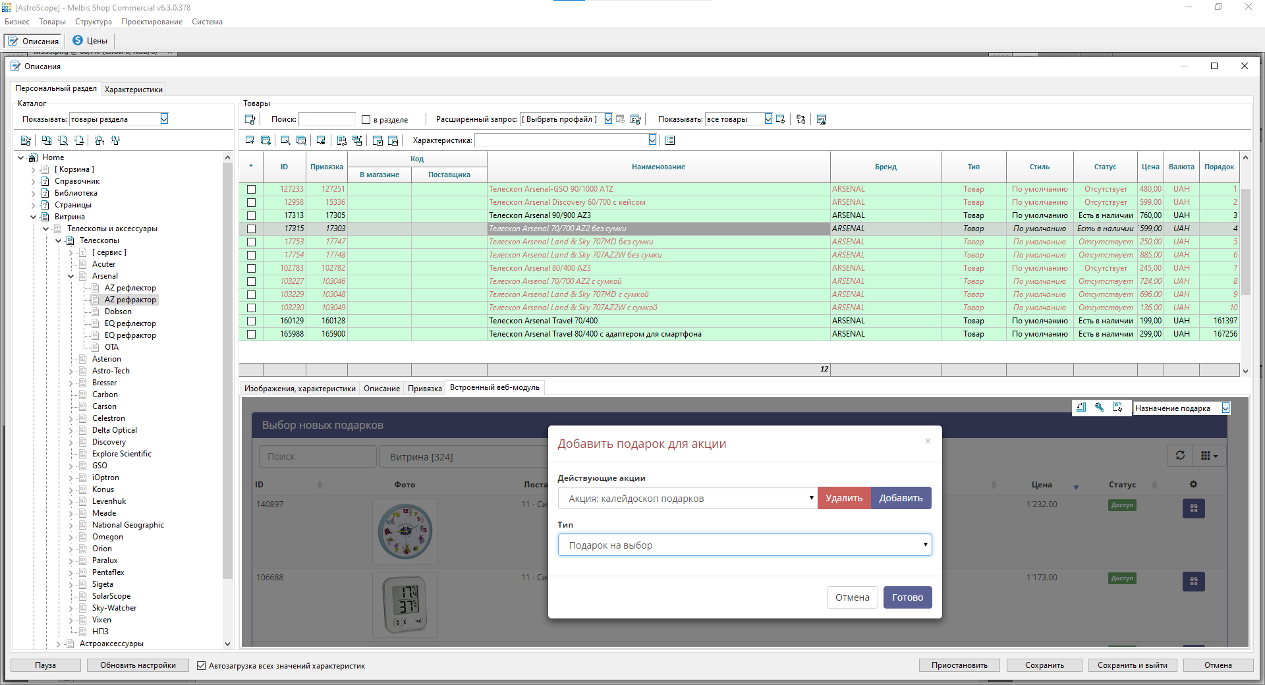Screen dimensions: 1265x685
Task: Switch to the Изображения, характеристики tab
Action: (300, 389)
